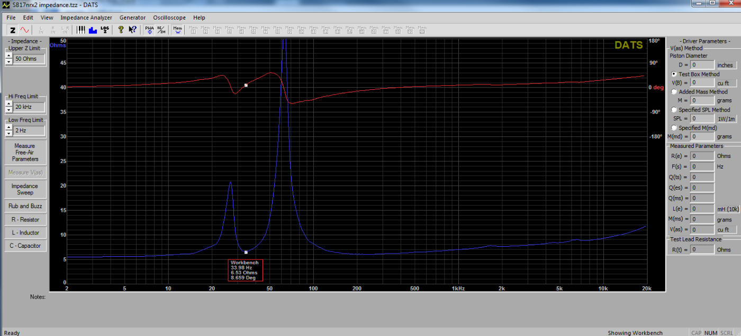Select the Added Mass Method radio button
The image size is (741, 336).
pos(674,91)
